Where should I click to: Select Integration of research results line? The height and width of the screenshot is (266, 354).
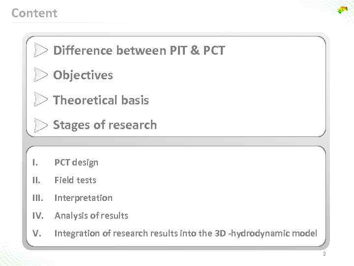pos(185,233)
